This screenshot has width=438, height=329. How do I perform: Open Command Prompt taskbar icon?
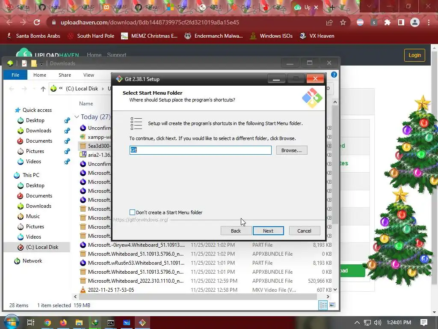[x=111, y=323]
